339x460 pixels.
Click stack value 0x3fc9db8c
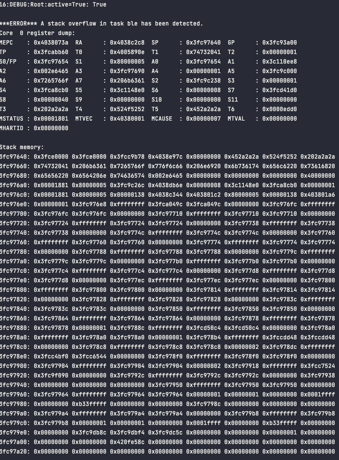(89, 432)
